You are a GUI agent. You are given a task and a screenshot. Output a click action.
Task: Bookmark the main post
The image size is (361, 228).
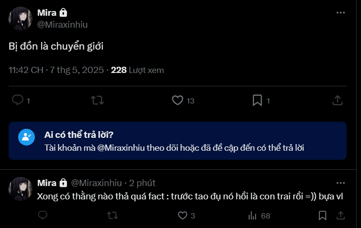(257, 100)
